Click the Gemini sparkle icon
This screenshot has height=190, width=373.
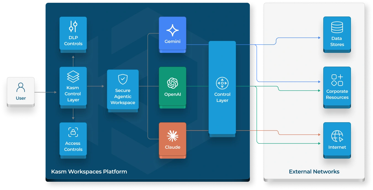[173, 30]
